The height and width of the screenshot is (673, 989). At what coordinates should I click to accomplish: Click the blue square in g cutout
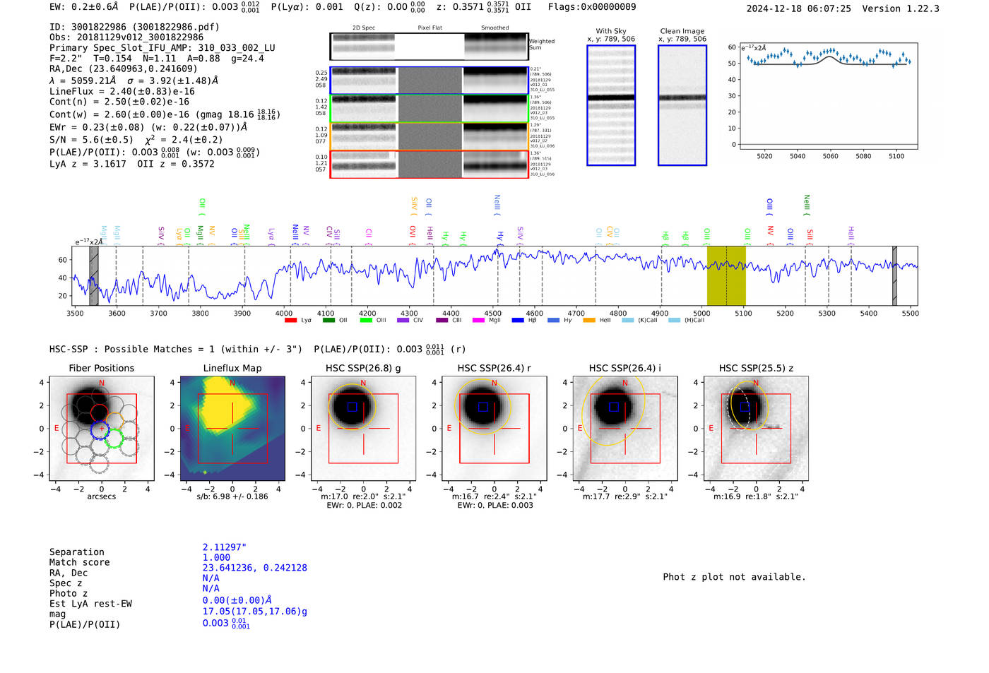point(352,407)
